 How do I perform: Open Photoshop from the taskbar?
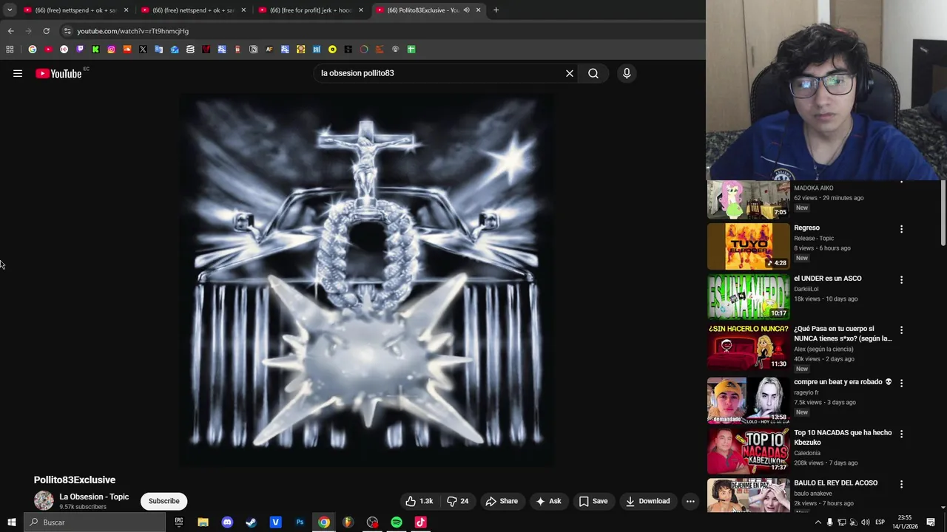tap(300, 522)
